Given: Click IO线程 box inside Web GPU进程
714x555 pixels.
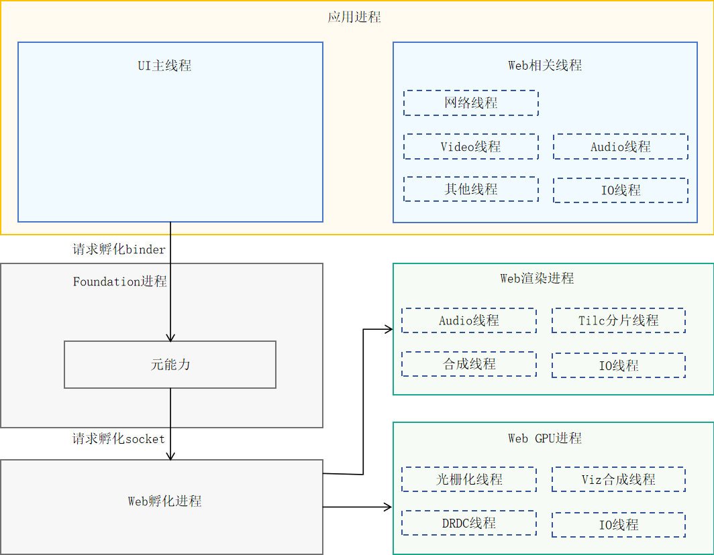Looking at the screenshot, I should click(618, 525).
